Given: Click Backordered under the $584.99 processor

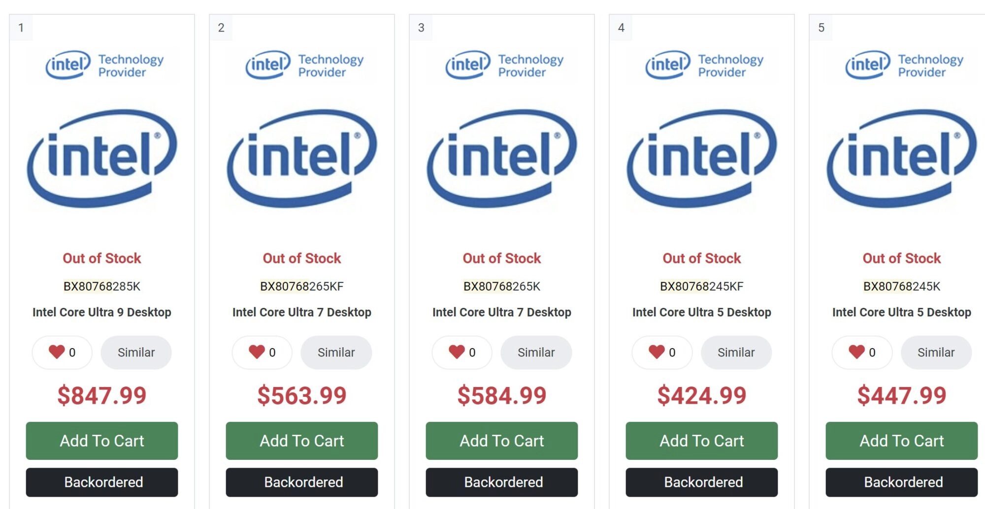Looking at the screenshot, I should 502,482.
